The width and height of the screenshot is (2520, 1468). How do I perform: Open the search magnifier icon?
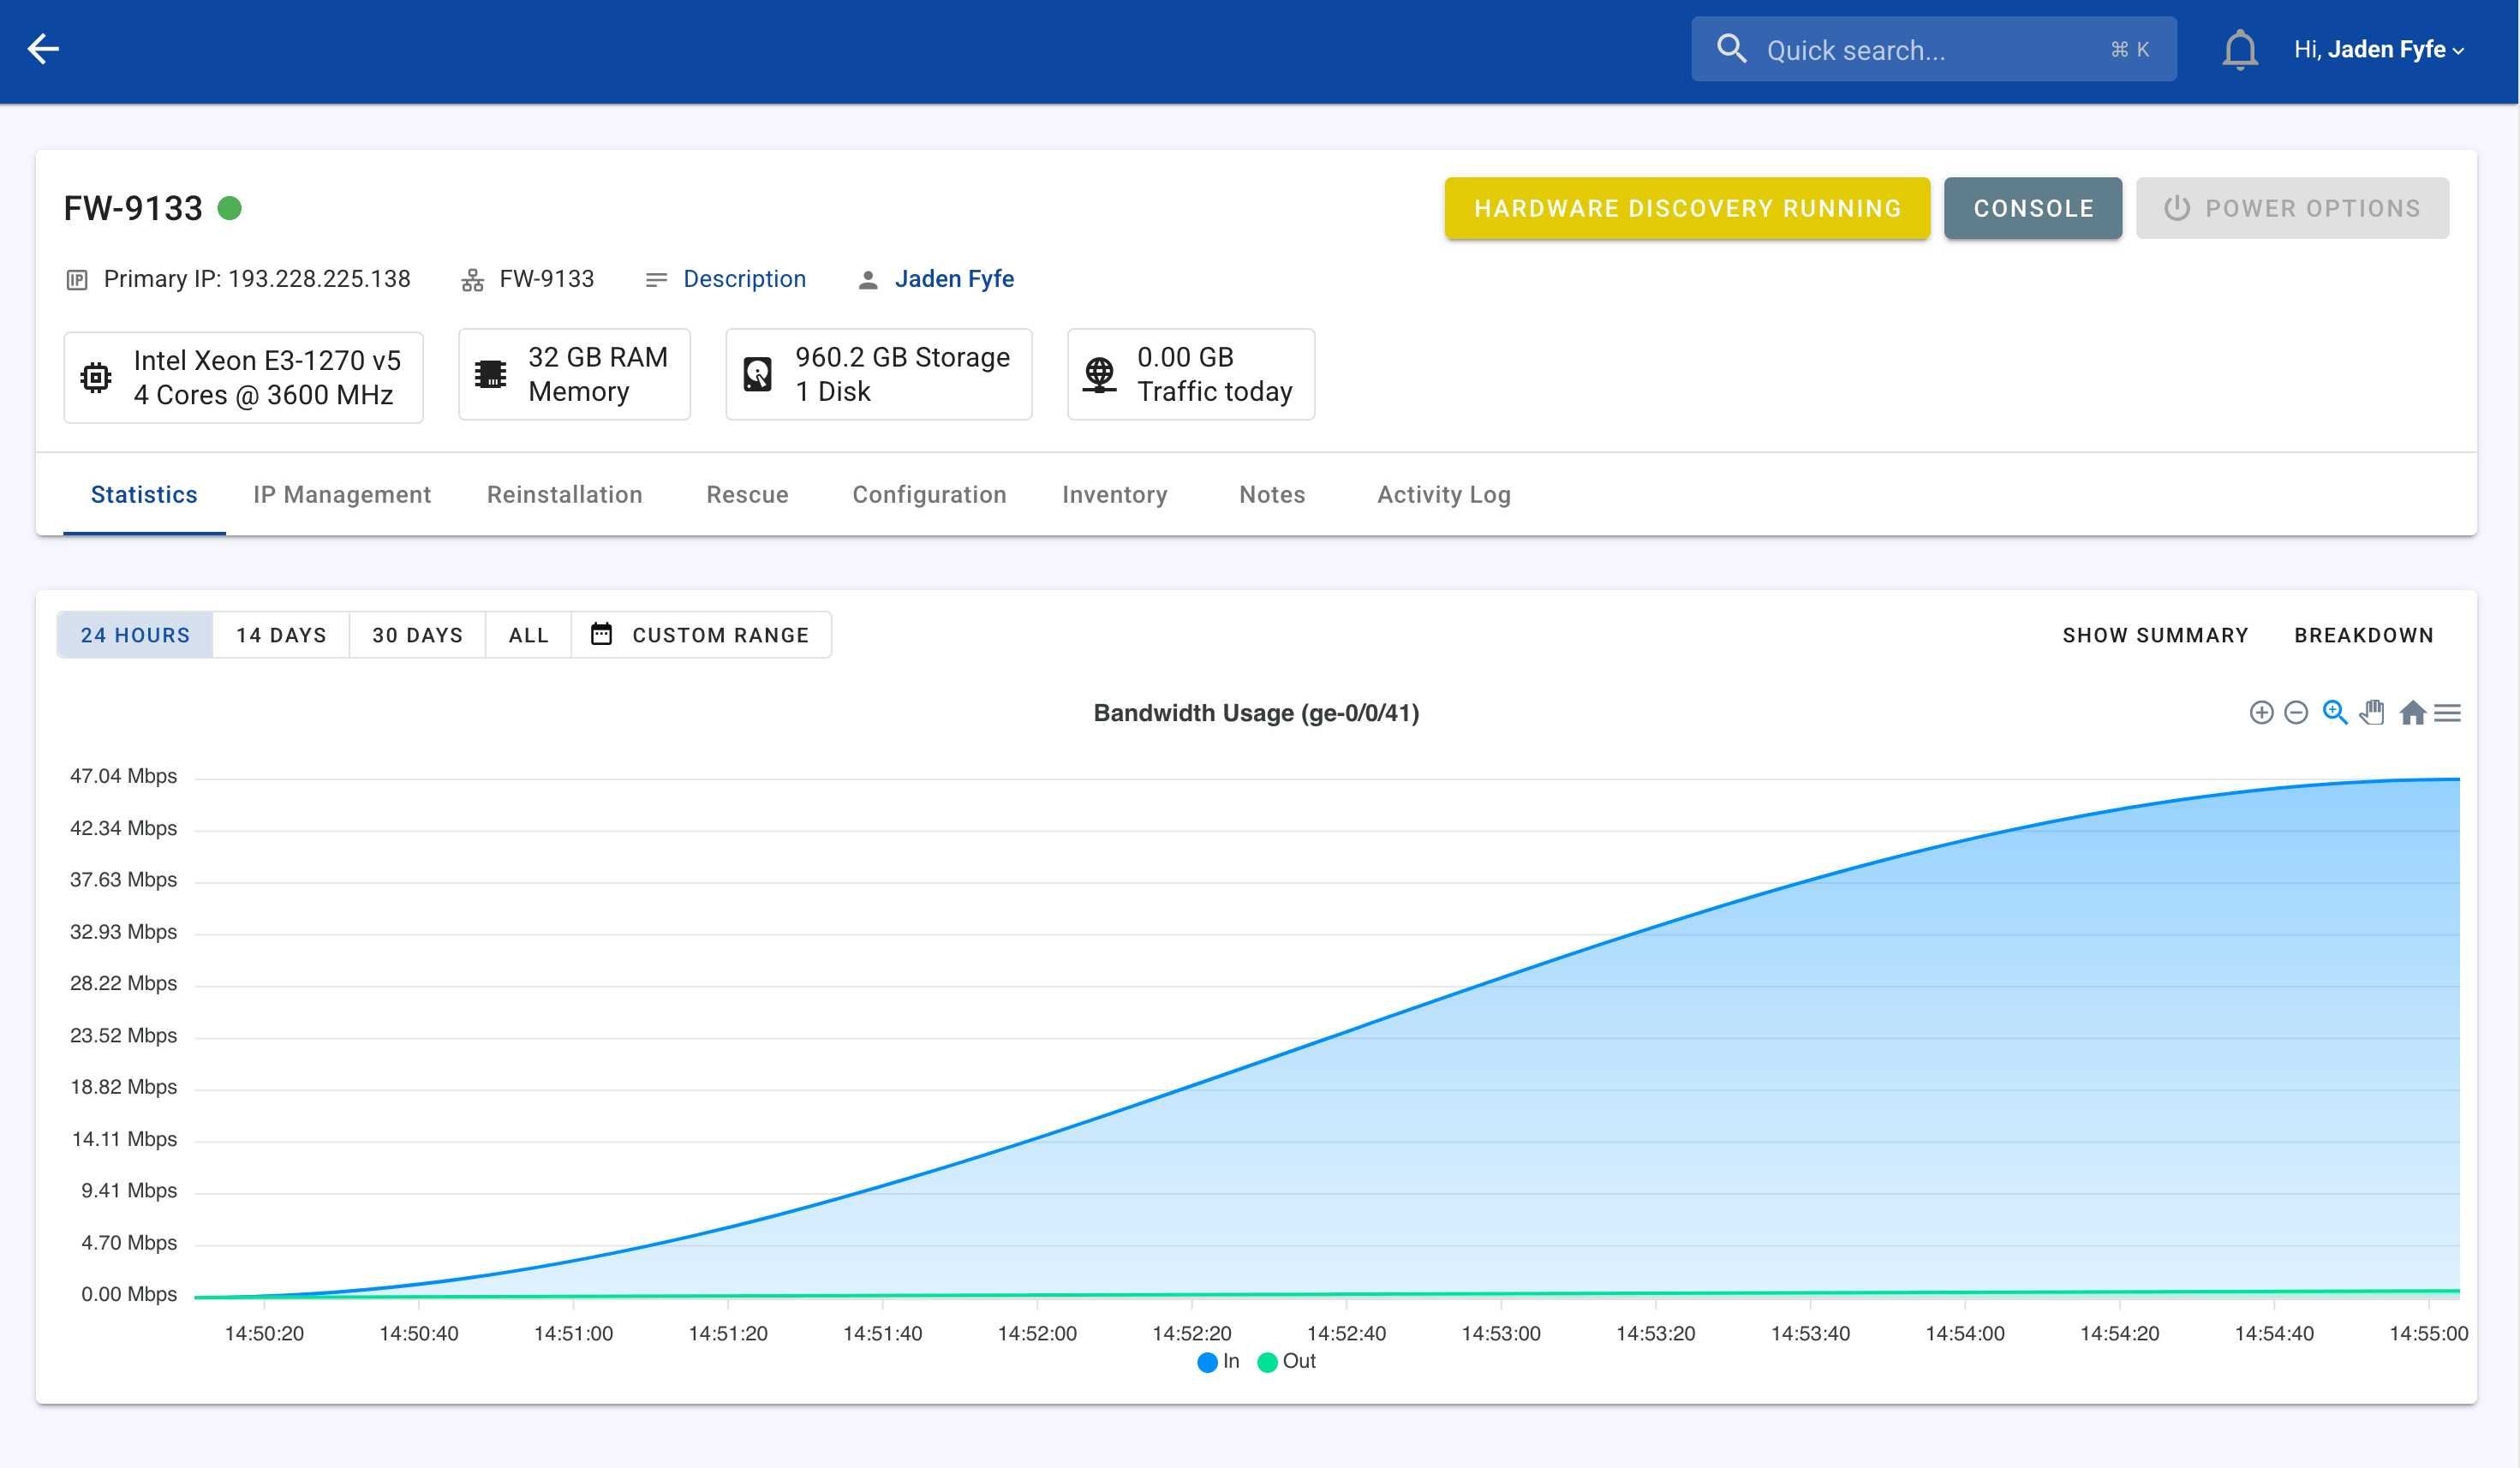(1731, 49)
